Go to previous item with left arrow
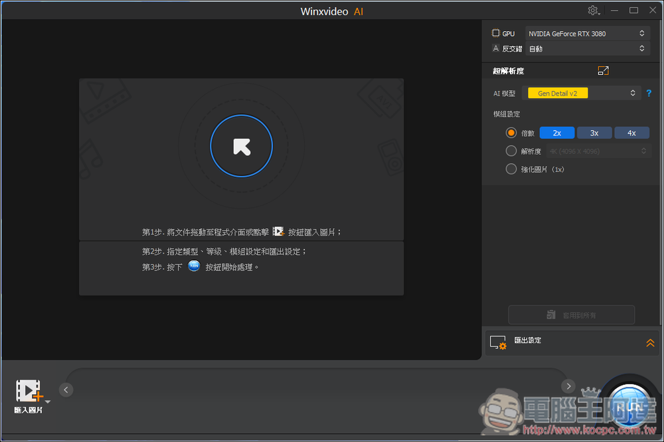This screenshot has width=664, height=442. point(66,390)
